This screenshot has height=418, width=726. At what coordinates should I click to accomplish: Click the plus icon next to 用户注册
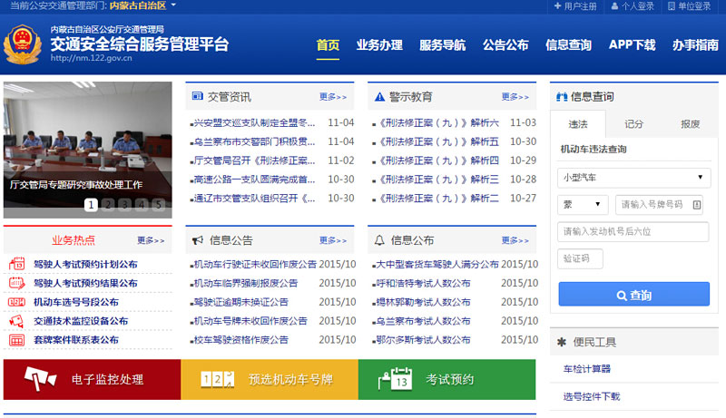(x=557, y=6)
